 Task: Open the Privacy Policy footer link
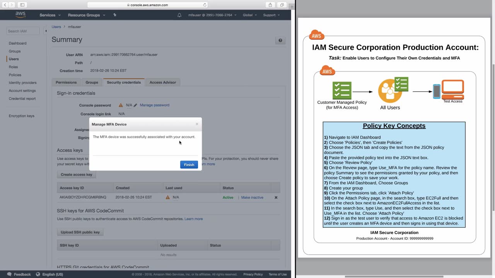coord(253,274)
